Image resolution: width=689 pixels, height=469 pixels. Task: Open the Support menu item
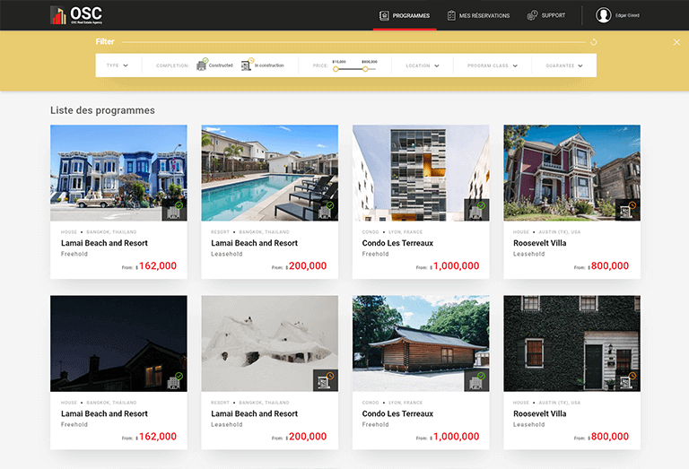[x=546, y=15]
